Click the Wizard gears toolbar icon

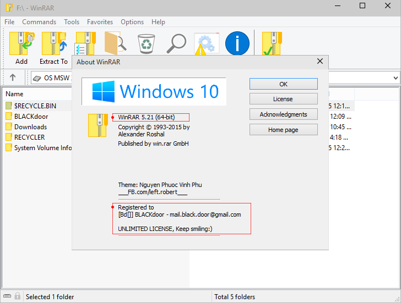pos(207,44)
